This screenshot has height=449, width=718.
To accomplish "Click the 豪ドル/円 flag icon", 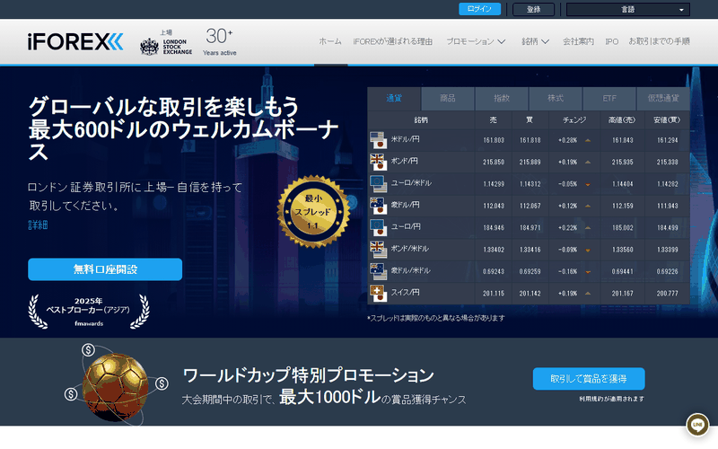I will point(378,206).
